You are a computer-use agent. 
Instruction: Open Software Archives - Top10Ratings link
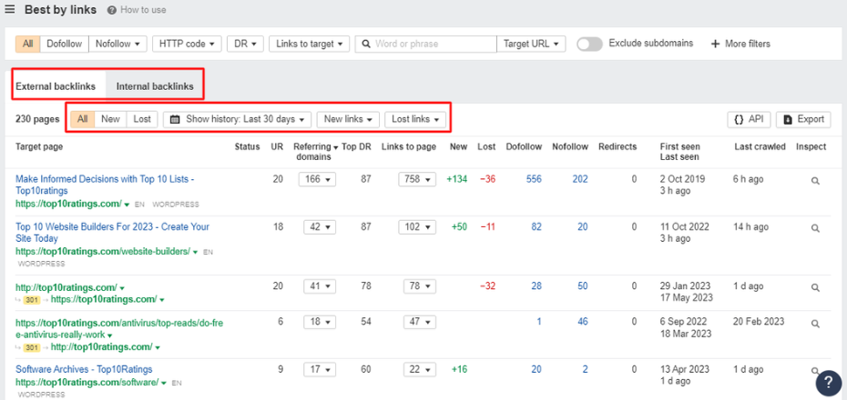(84, 369)
